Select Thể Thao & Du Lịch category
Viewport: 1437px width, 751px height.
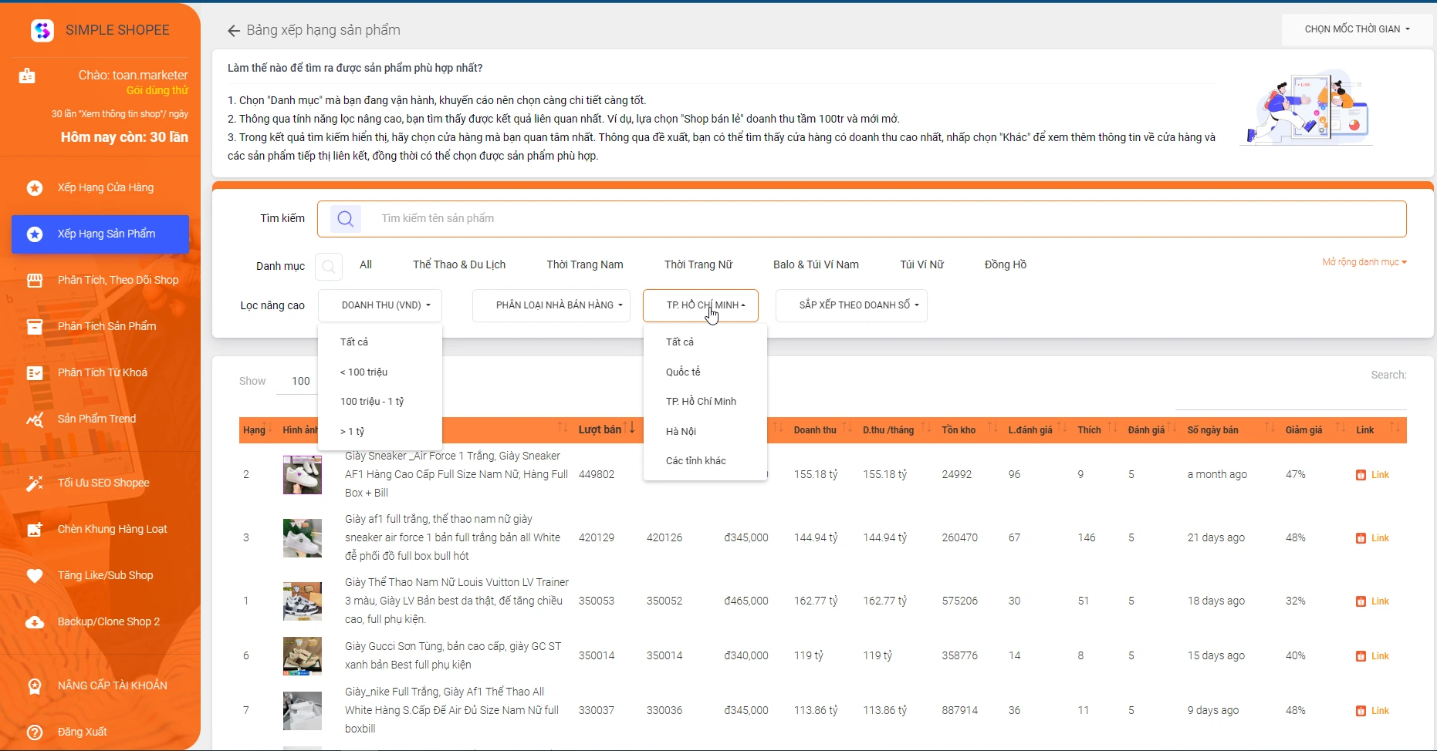tap(459, 264)
